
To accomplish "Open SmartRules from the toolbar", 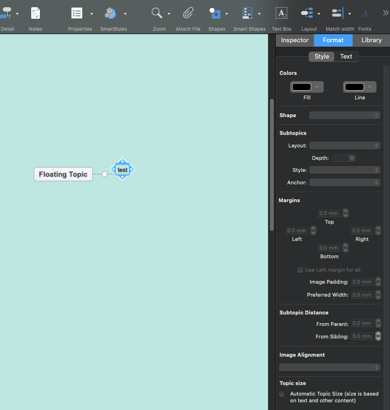I will [110, 13].
